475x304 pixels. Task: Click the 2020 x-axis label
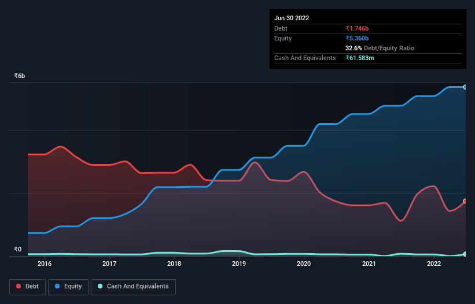304,264
